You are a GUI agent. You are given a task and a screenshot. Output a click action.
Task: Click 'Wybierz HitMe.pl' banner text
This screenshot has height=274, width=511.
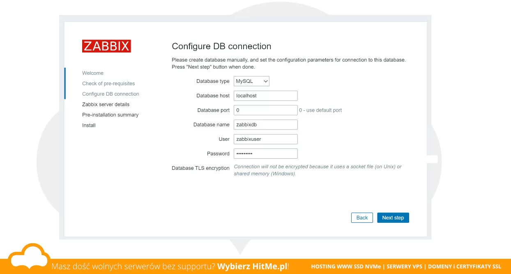click(x=252, y=266)
